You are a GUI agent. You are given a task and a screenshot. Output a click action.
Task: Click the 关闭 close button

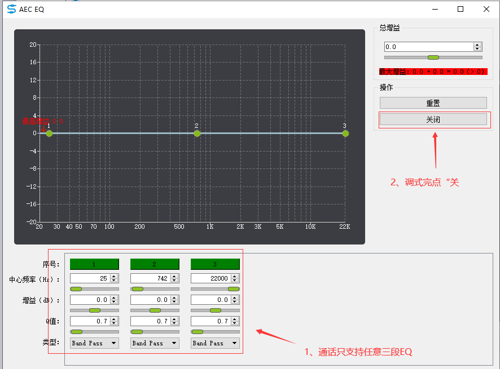433,119
